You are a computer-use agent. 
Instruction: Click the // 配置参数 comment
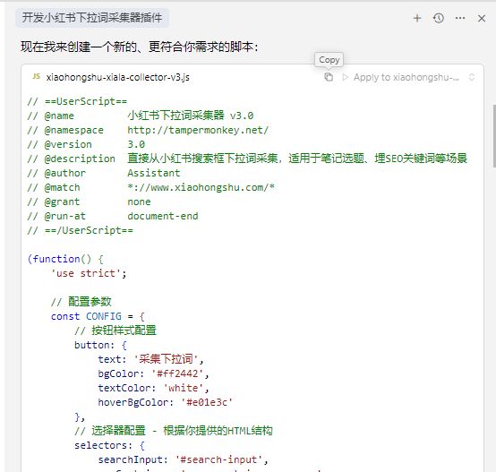click(81, 302)
